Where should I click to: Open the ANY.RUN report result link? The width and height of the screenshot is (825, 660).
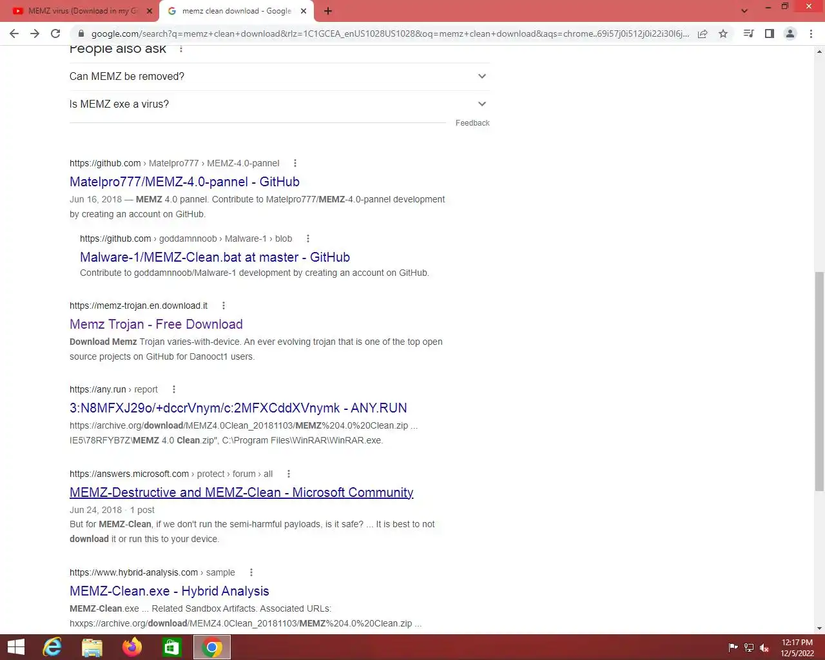pos(238,408)
